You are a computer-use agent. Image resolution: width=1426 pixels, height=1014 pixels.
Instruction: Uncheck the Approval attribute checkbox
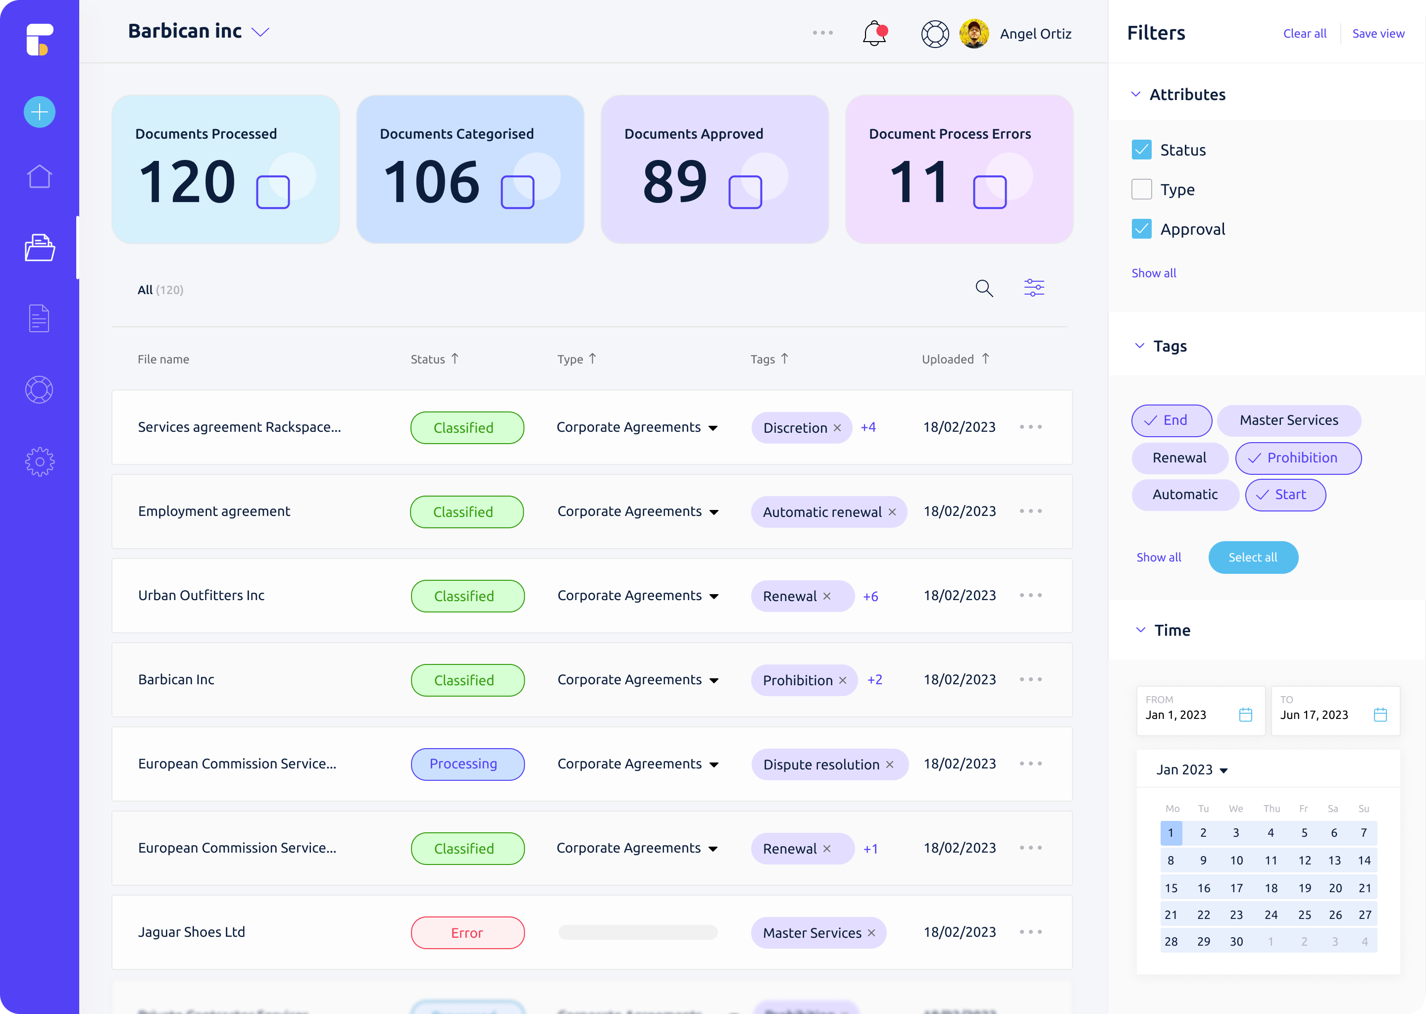tap(1141, 229)
